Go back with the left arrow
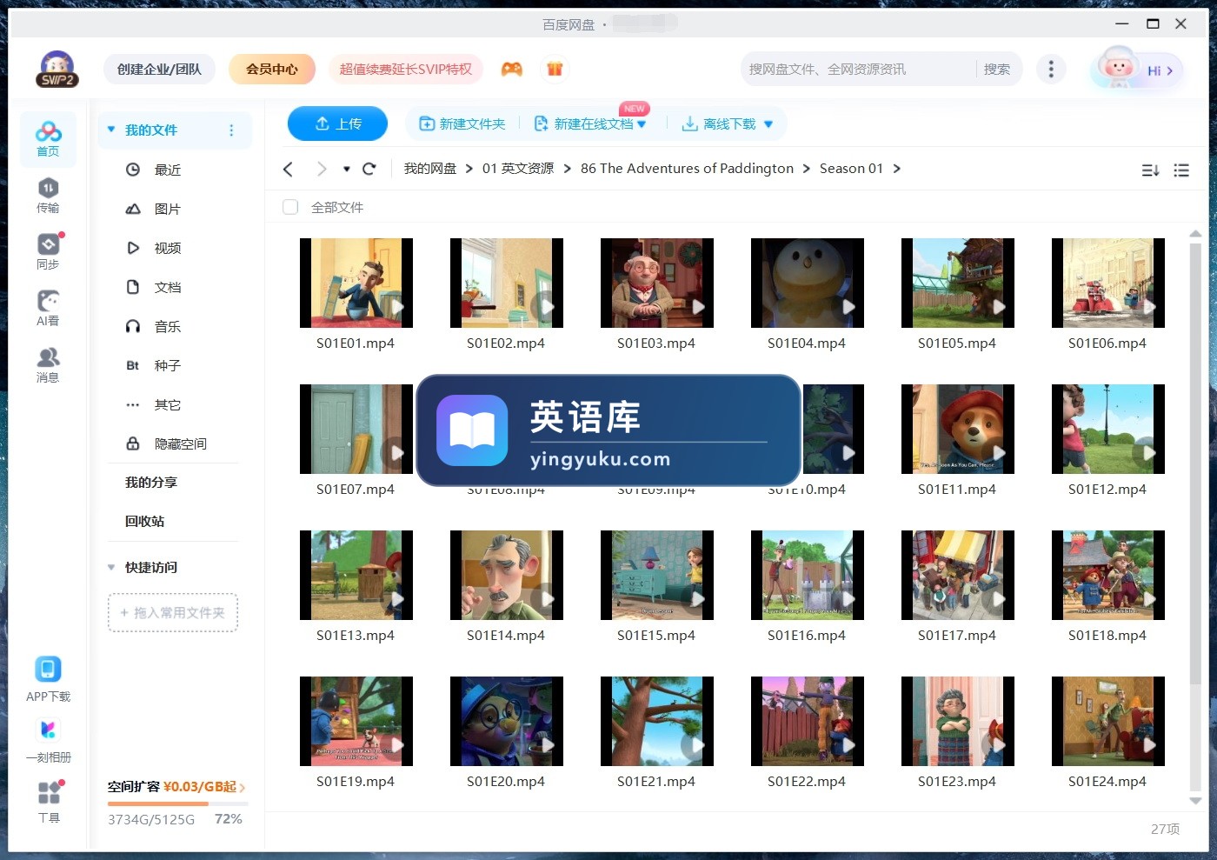 [x=289, y=169]
